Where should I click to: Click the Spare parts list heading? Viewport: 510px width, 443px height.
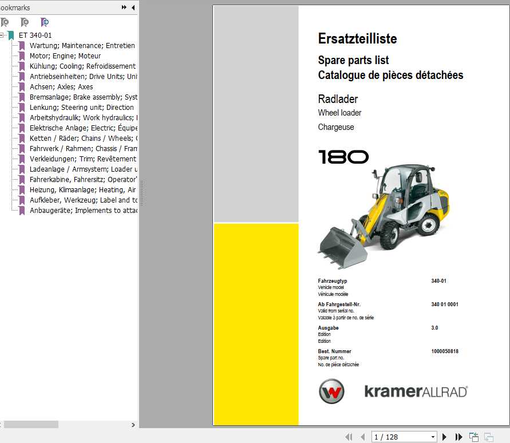pyautogui.click(x=353, y=60)
